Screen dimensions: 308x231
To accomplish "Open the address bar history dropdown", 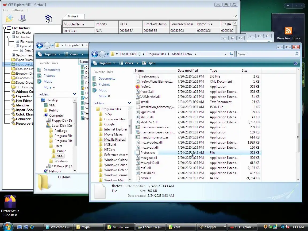I will pos(225,54).
